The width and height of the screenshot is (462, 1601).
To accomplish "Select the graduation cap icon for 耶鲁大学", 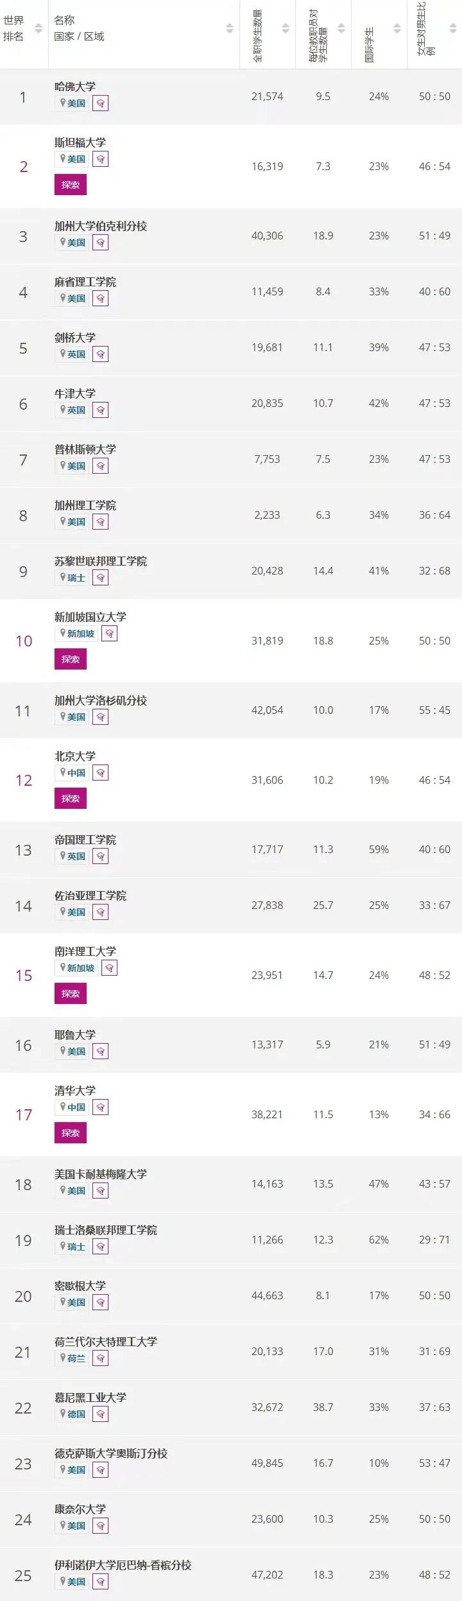I will (x=100, y=1051).
